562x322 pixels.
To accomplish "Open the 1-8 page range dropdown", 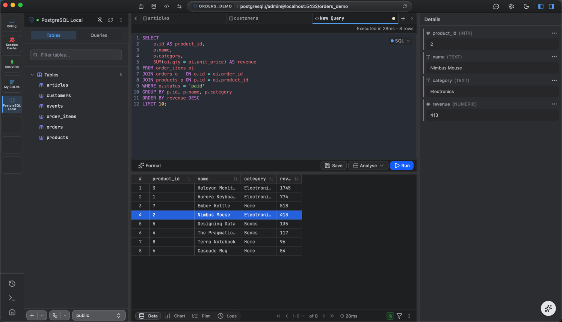I will pyautogui.click(x=299, y=316).
